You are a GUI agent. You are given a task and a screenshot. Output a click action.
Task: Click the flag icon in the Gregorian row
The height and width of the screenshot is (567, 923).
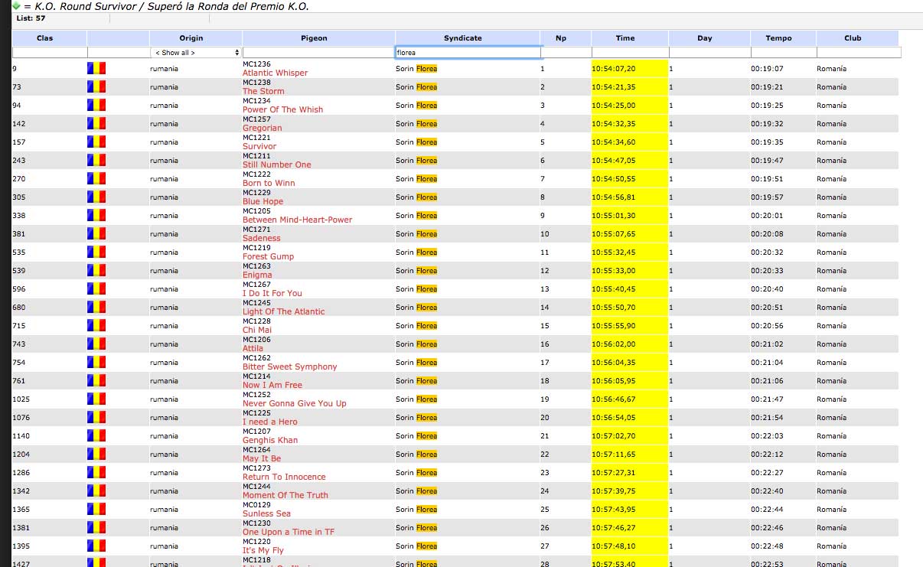pyautogui.click(x=96, y=123)
